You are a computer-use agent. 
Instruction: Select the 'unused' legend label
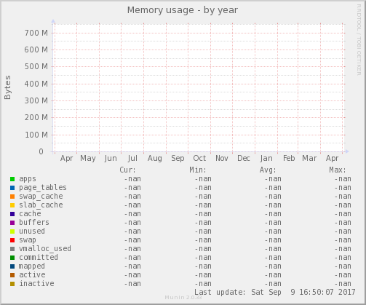(x=32, y=231)
